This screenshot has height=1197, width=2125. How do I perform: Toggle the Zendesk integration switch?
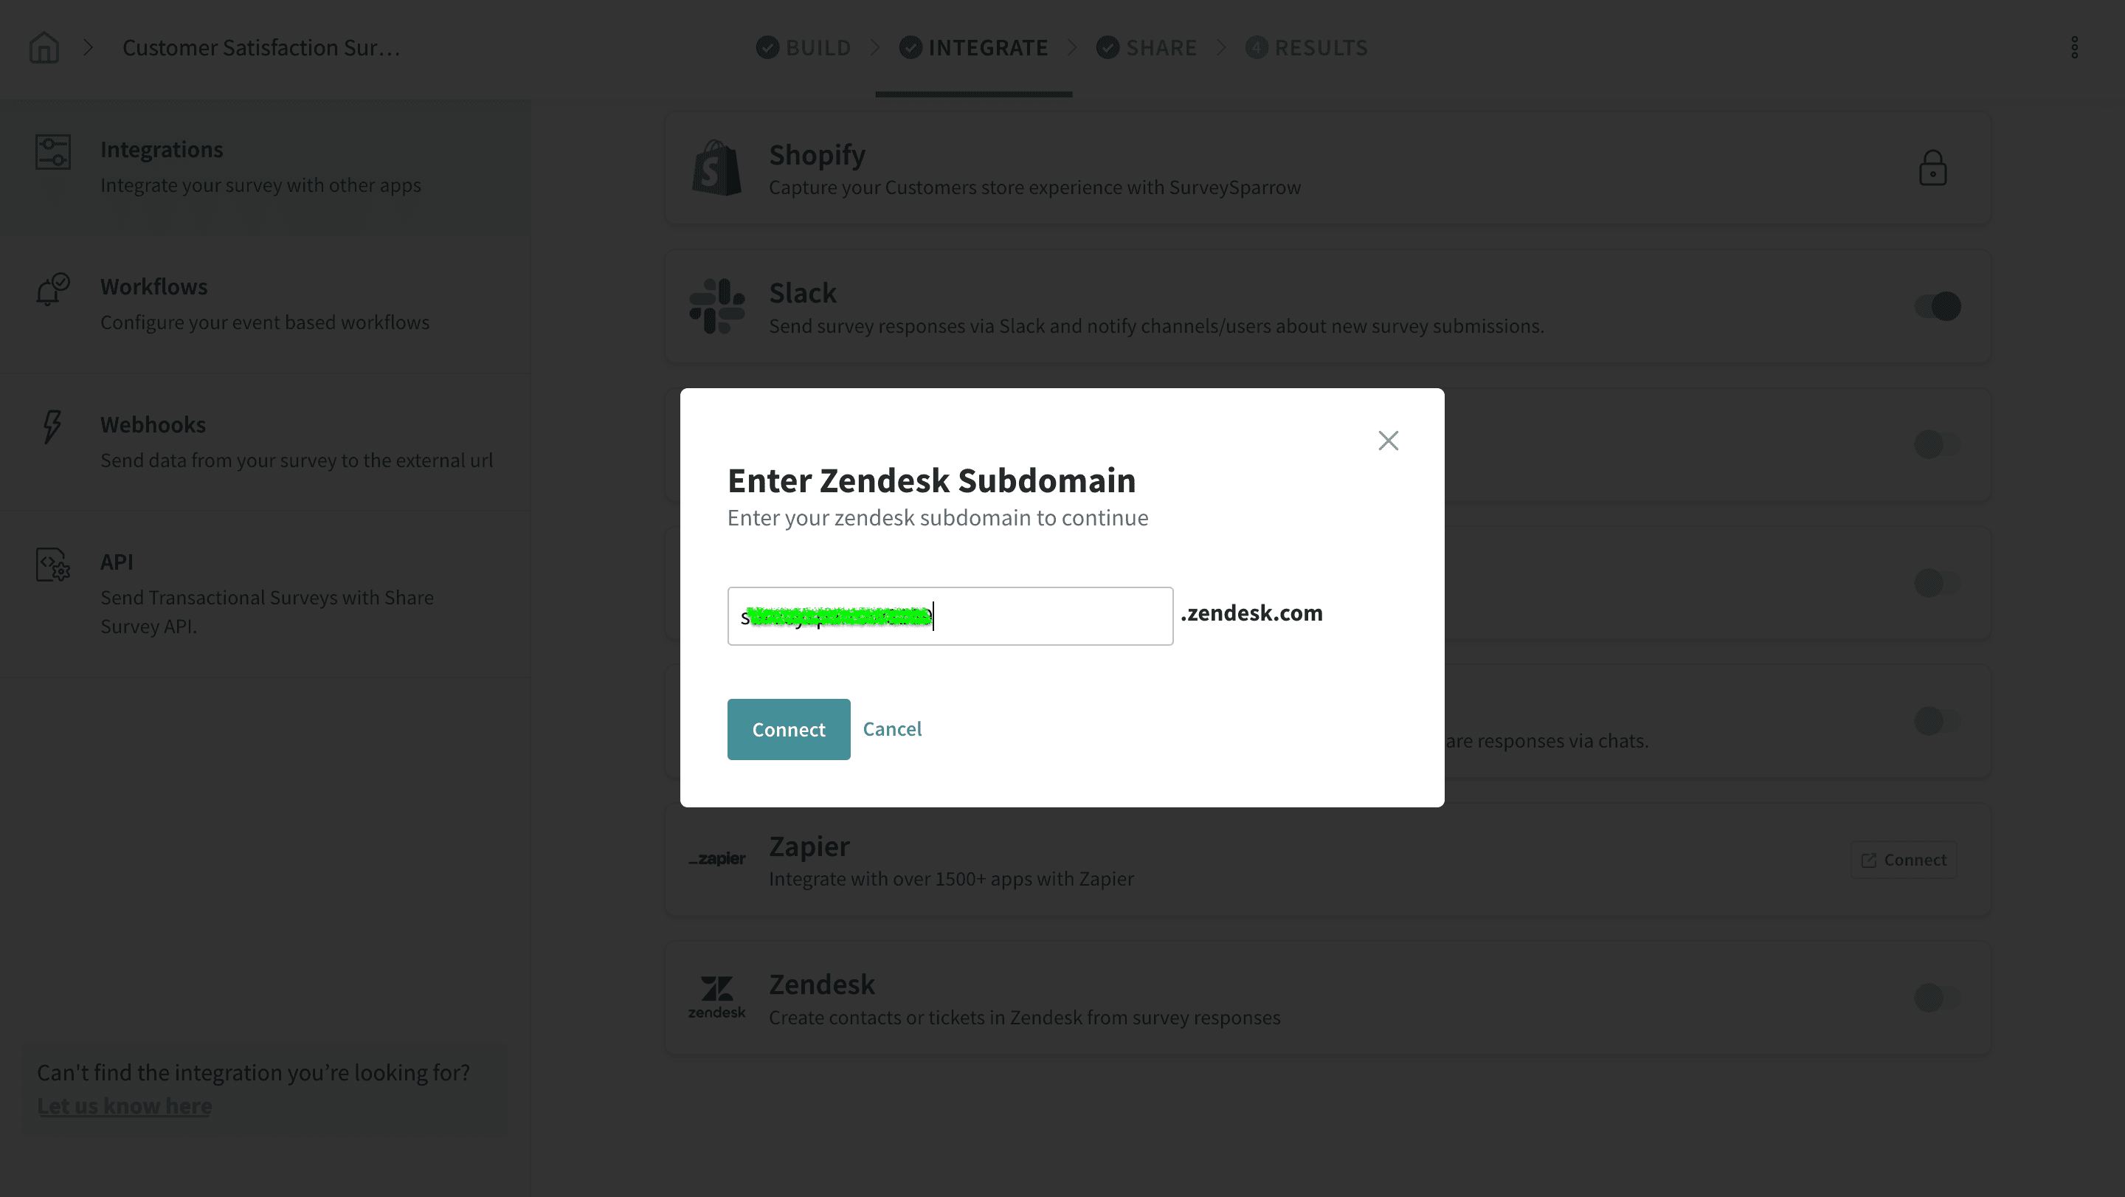tap(1937, 997)
